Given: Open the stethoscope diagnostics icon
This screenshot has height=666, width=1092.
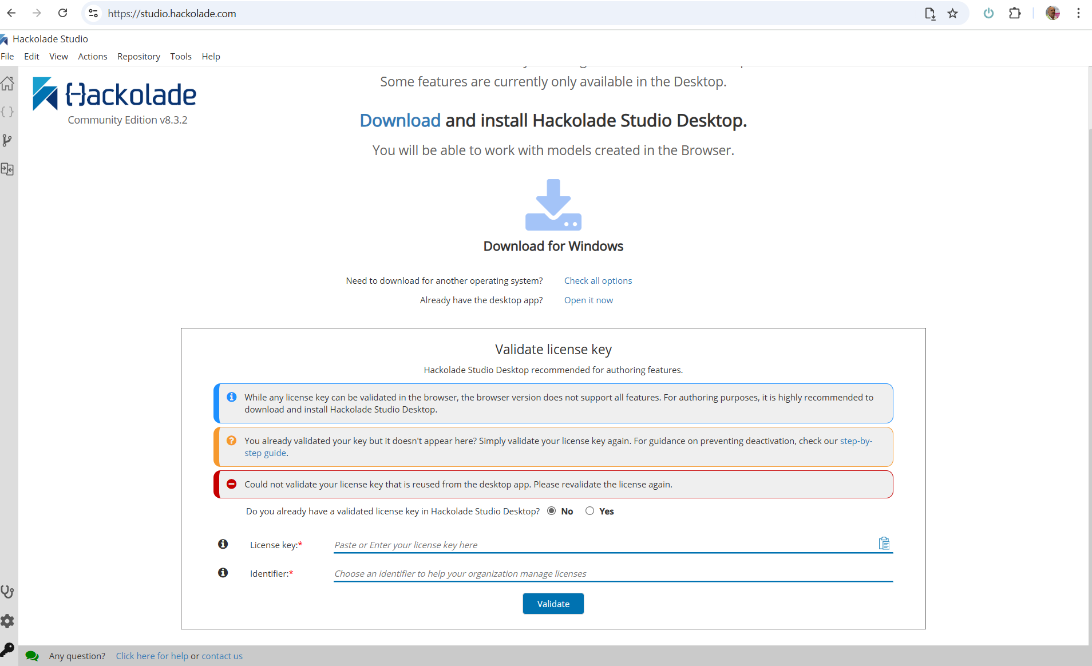Looking at the screenshot, I should tap(7, 592).
